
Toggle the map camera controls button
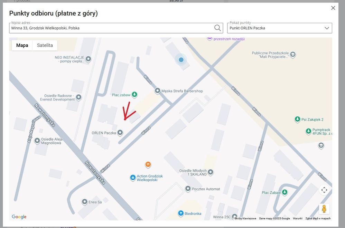tap(324, 190)
